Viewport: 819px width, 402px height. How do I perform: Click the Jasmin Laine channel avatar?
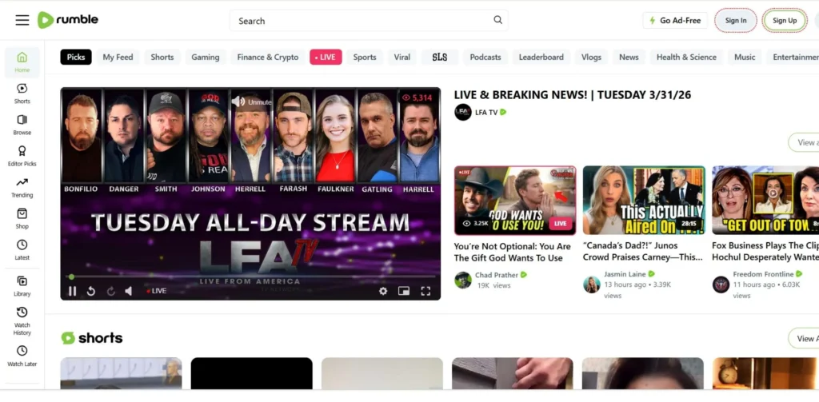point(592,285)
